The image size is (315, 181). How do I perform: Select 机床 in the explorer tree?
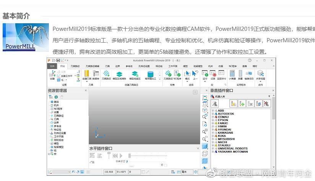click(x=55, y=105)
